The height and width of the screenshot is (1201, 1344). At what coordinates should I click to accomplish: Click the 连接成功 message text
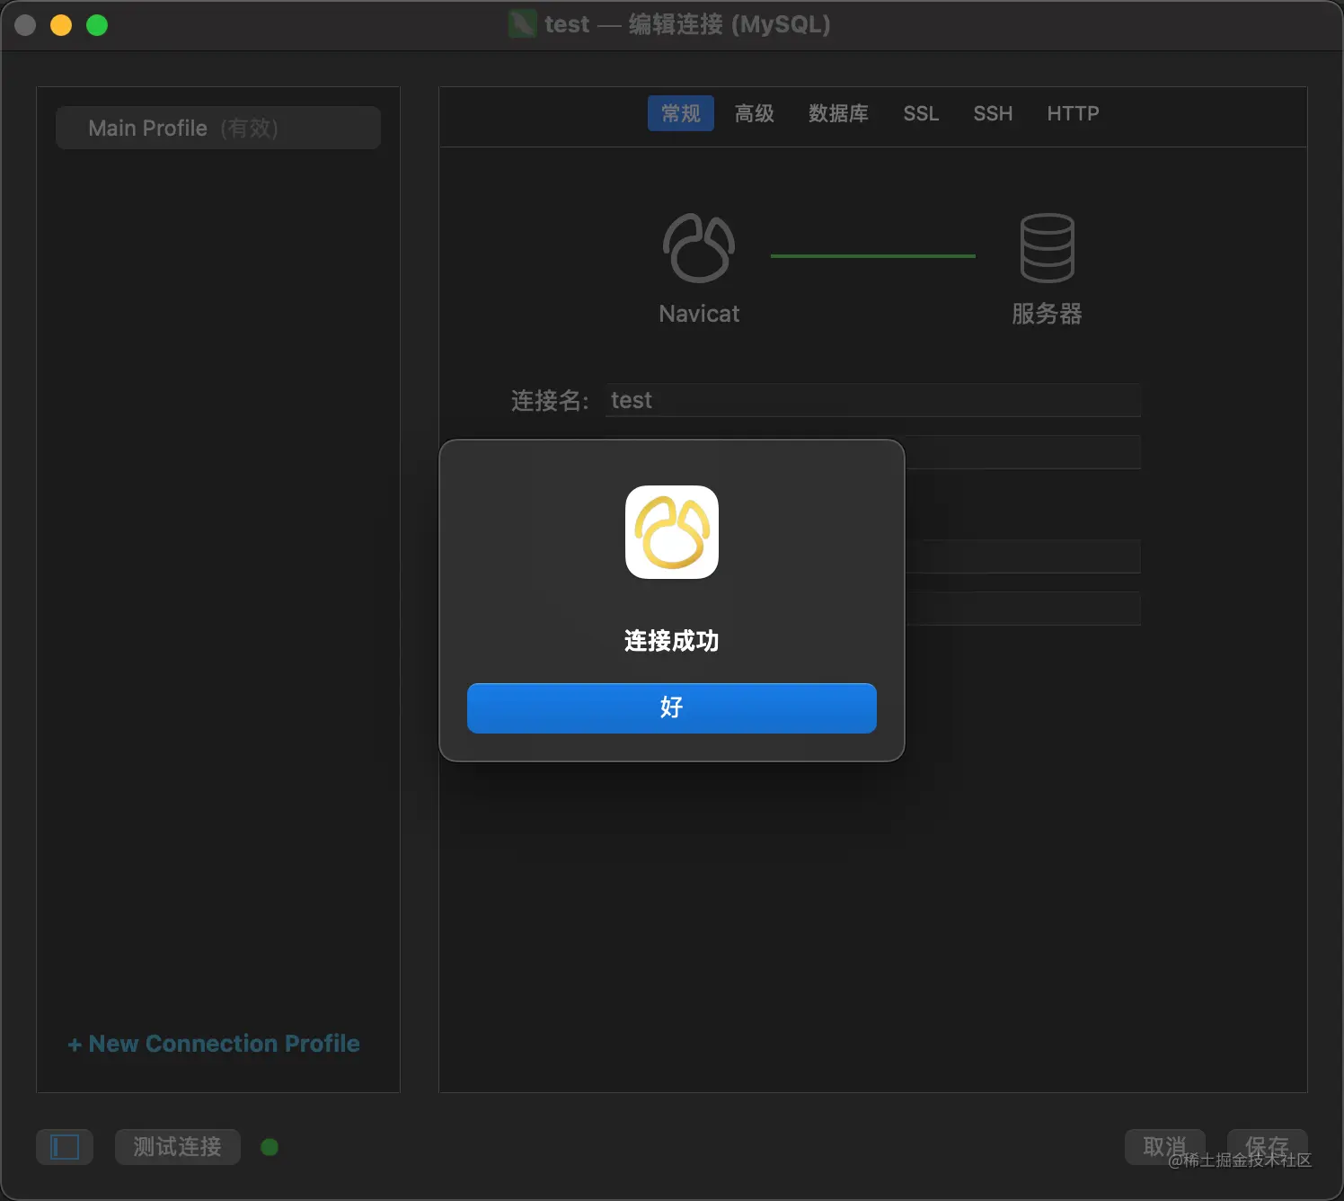point(671,641)
